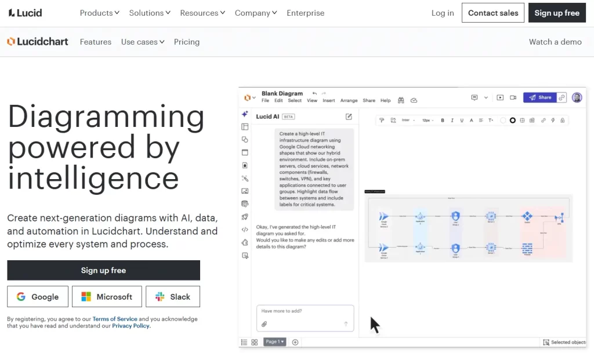This screenshot has height=353, width=594.
Task: Open the Arrange menu in diagram
Action: [349, 100]
